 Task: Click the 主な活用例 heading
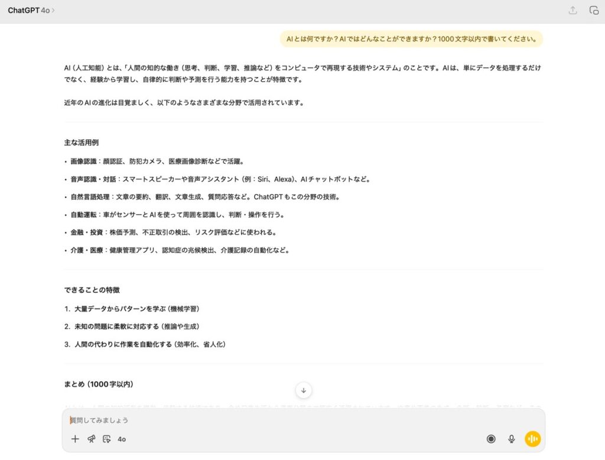pos(81,142)
